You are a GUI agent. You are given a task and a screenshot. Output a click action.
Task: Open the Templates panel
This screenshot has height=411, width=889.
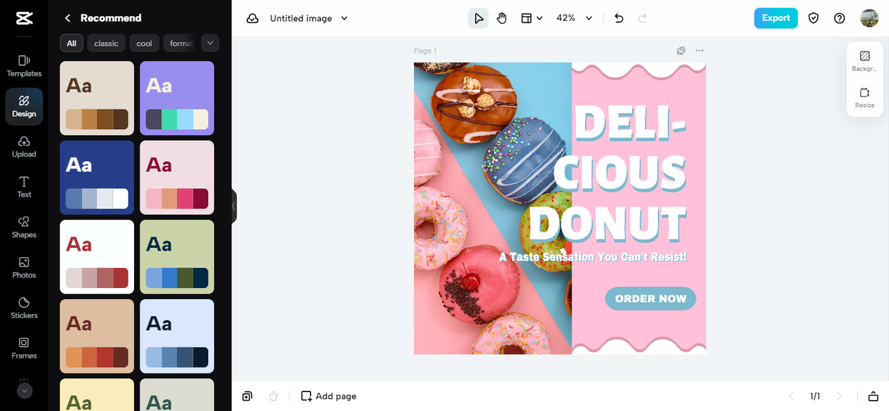tap(24, 66)
